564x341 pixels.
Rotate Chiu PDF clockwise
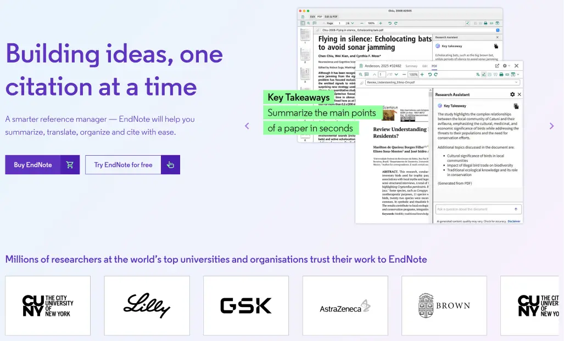coord(395,24)
